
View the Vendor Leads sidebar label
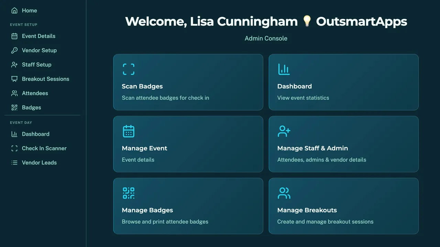(39, 163)
